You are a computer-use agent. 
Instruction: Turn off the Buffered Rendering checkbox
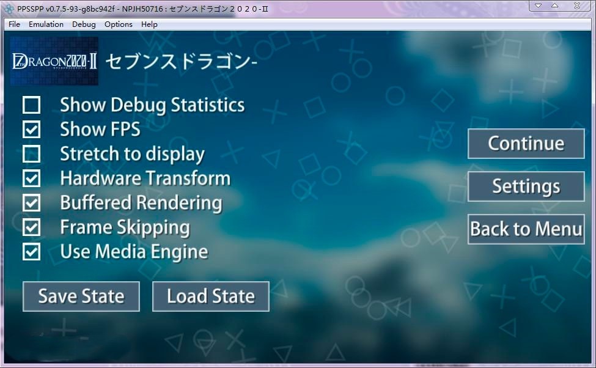pos(31,202)
